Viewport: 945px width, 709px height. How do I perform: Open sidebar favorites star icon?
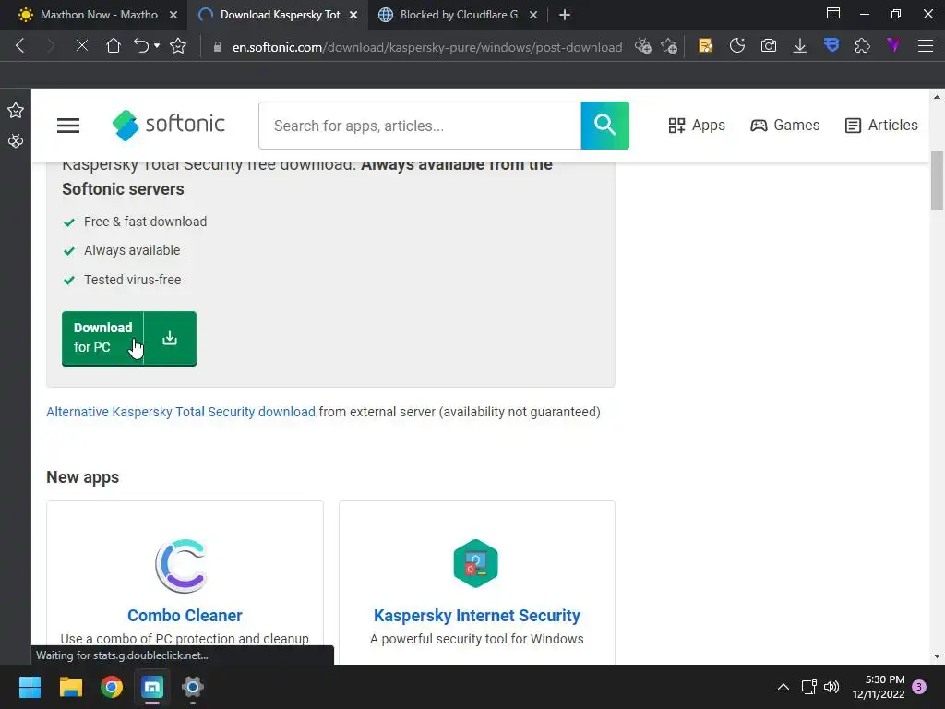(16, 110)
